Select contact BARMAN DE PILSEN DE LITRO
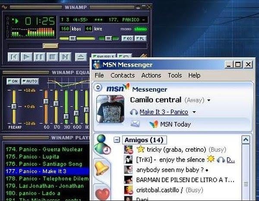Screen dimensions: 259x201 point(185,180)
